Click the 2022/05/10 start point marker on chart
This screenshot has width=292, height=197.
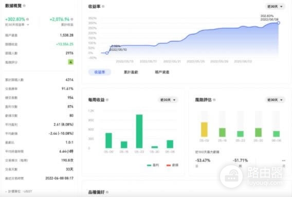click(107, 53)
